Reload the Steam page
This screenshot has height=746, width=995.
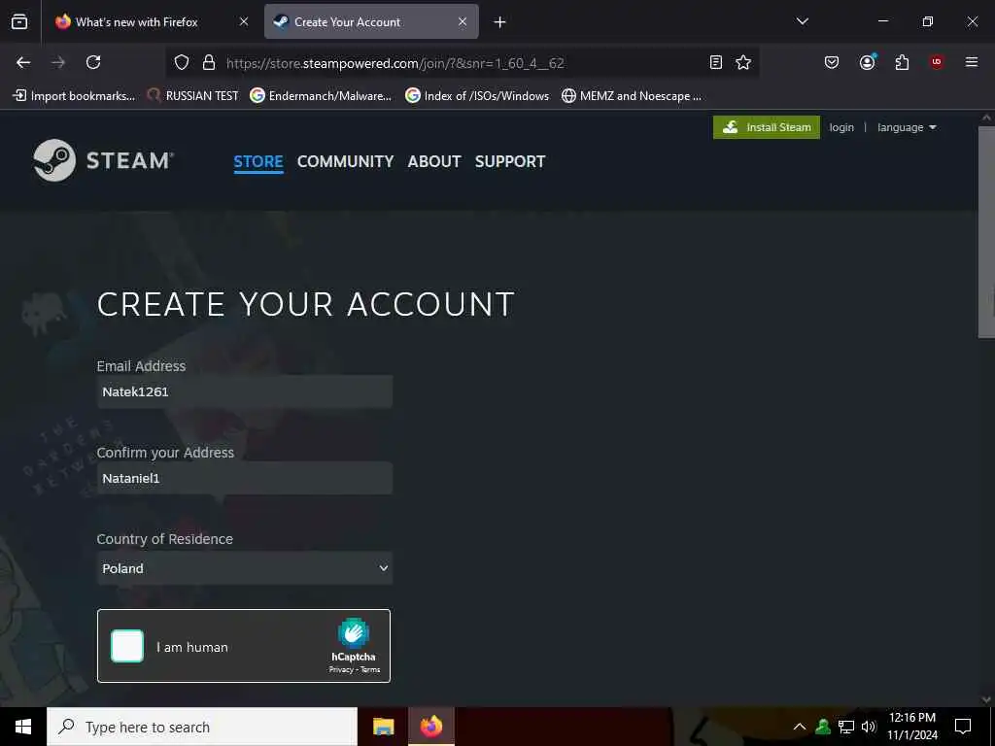click(93, 62)
